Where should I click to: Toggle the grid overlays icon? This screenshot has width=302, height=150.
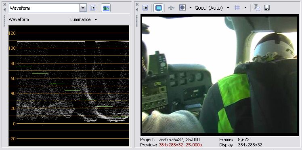237,8
